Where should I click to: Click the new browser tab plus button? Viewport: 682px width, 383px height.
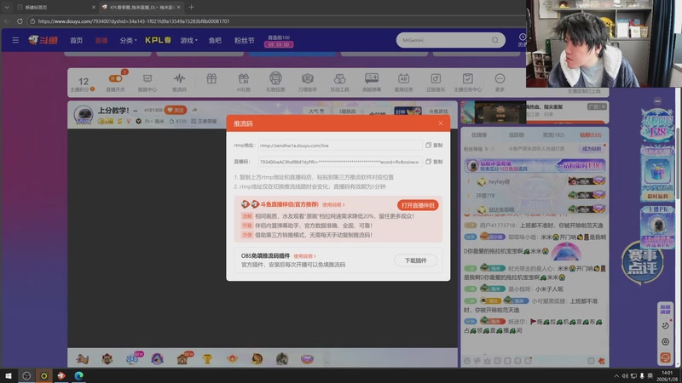click(191, 7)
